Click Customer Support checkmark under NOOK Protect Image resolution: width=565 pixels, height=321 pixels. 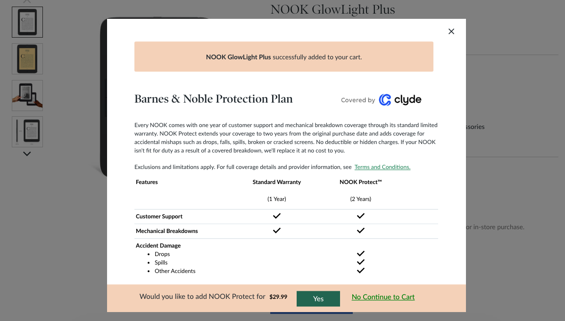(360, 216)
